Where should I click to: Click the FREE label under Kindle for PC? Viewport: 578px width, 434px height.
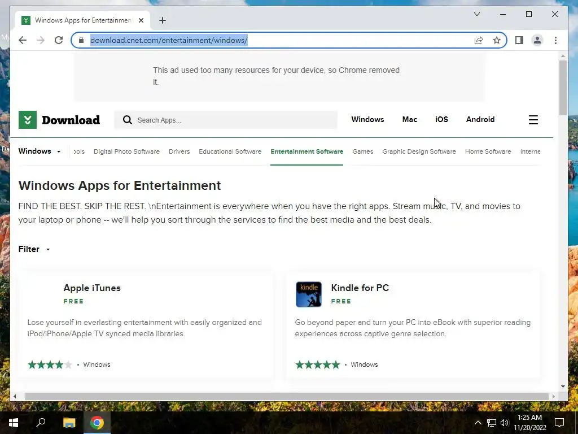[341, 301]
